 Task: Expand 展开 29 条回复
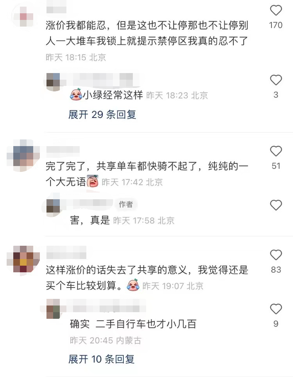click(102, 114)
